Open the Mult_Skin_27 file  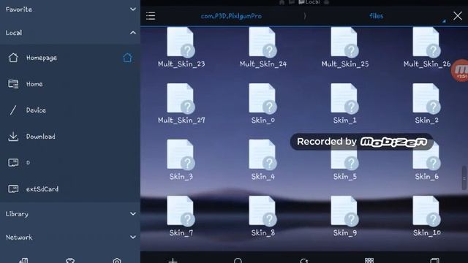[x=181, y=104]
